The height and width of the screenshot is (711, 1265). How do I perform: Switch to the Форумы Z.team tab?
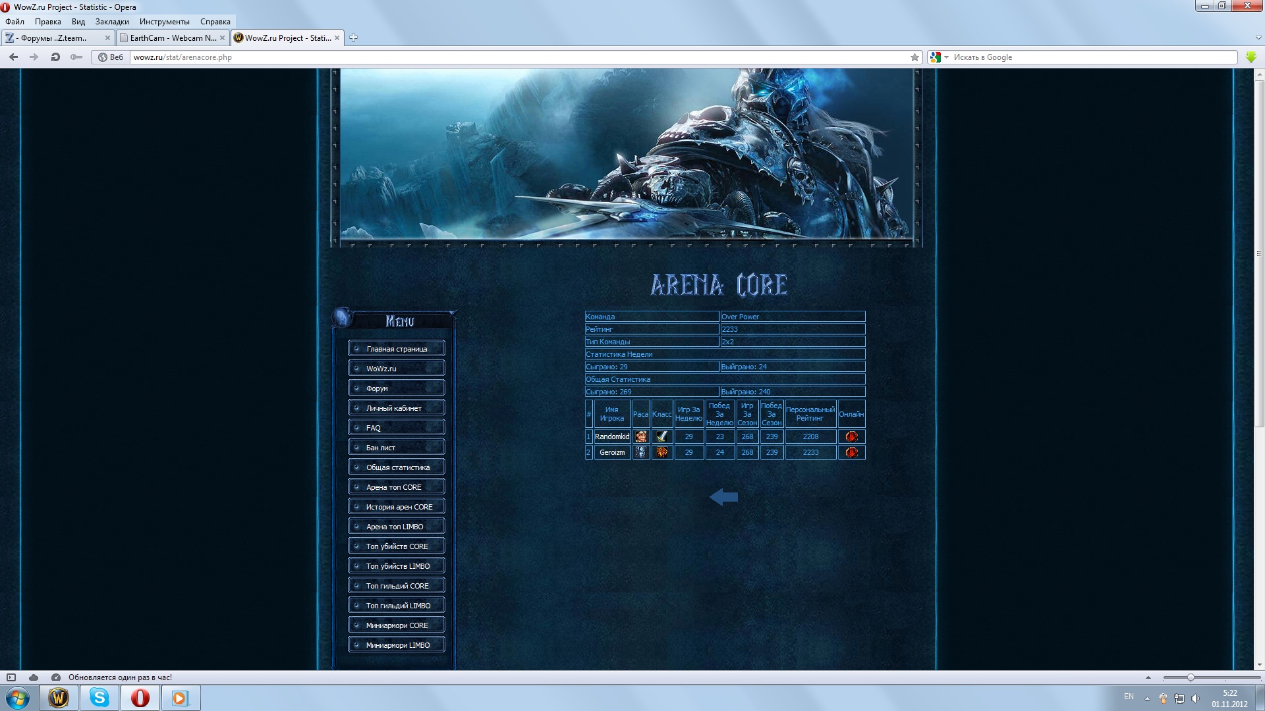pyautogui.click(x=58, y=38)
